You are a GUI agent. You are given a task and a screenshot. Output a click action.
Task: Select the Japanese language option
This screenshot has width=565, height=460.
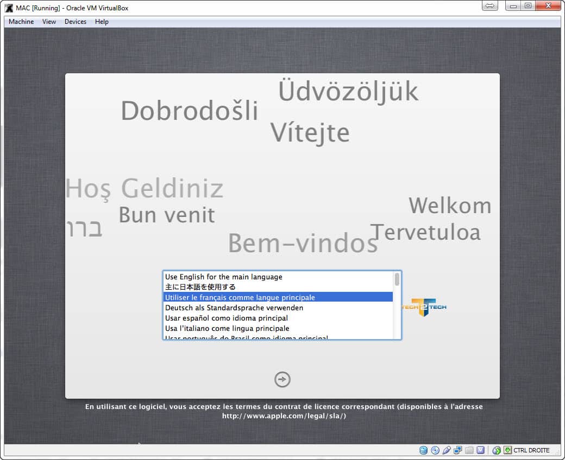278,286
